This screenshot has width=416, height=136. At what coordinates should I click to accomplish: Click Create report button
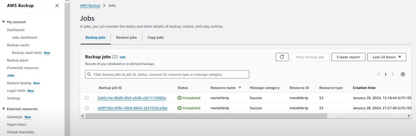coord(348,57)
